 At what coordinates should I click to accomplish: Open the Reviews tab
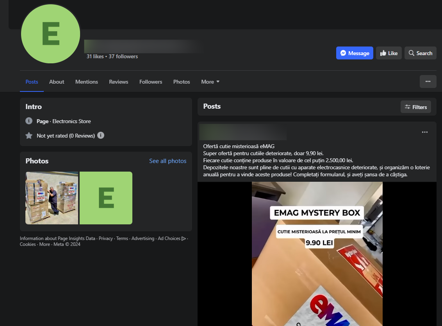(x=119, y=82)
